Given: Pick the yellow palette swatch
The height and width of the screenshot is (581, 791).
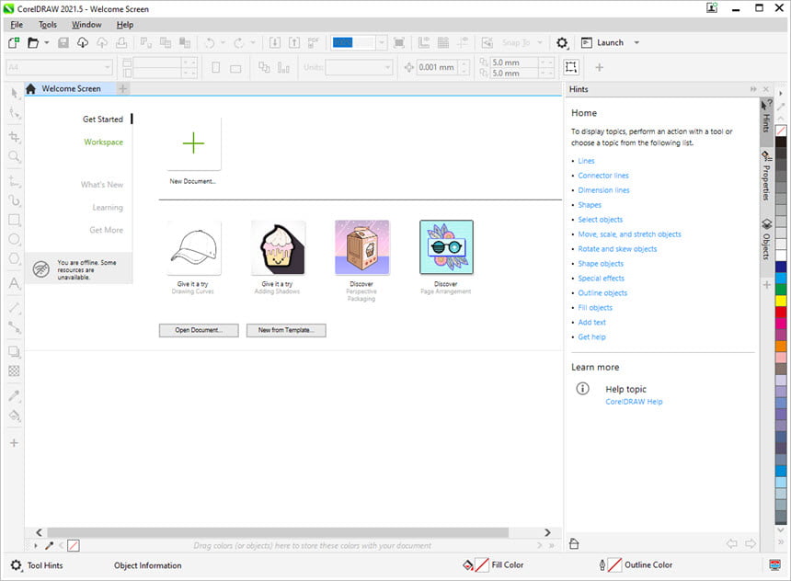Looking at the screenshot, I should pyautogui.click(x=781, y=302).
